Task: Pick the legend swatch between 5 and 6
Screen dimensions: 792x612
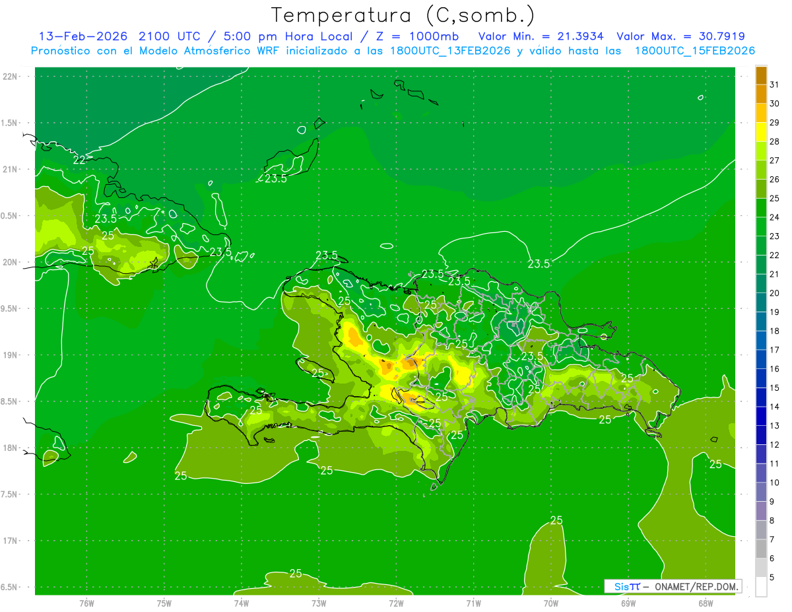Action: coord(761,568)
